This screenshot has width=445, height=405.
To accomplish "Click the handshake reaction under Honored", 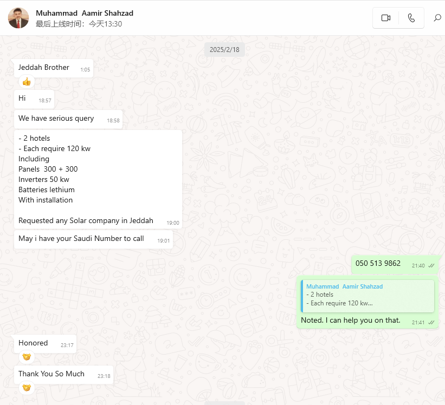I will click(x=27, y=357).
